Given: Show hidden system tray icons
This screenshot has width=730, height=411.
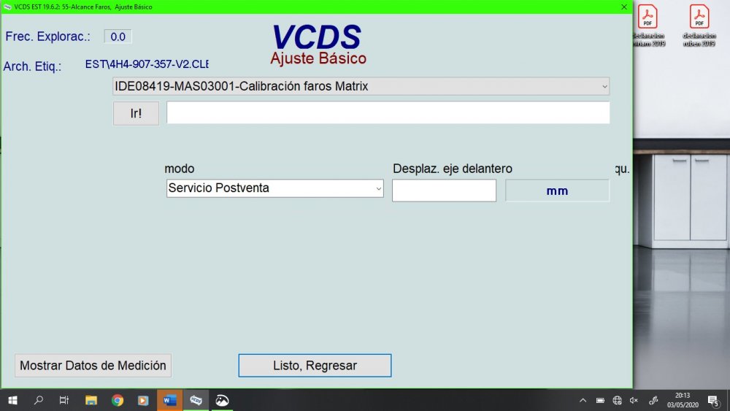Looking at the screenshot, I should point(583,400).
